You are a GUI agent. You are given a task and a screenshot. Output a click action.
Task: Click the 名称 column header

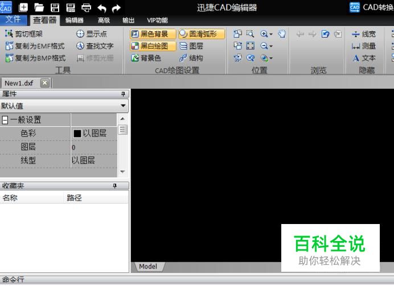point(32,198)
